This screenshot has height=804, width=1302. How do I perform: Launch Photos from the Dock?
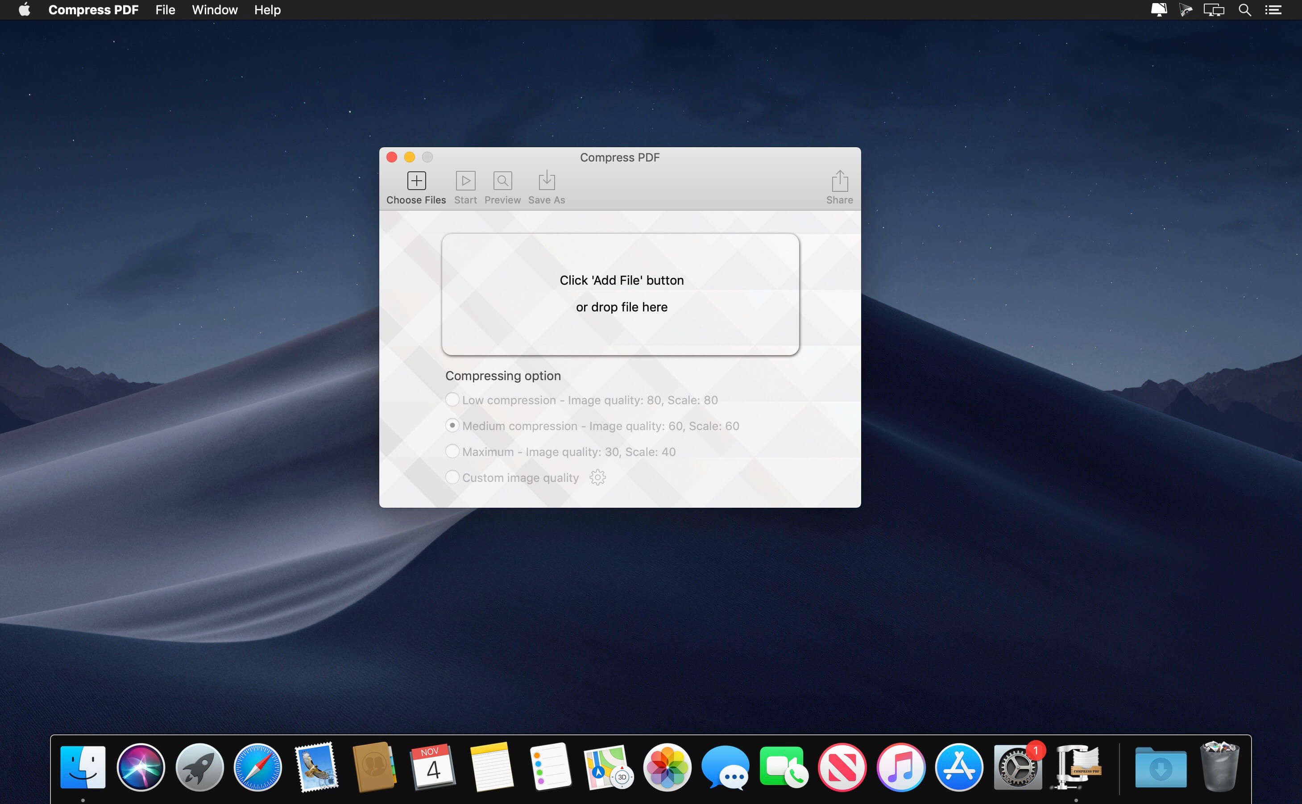click(668, 767)
